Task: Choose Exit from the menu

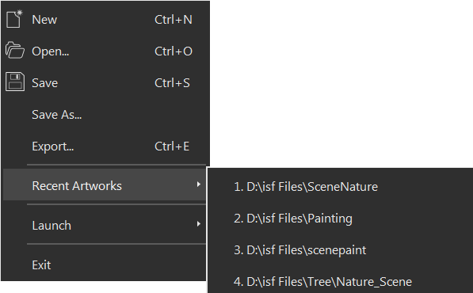Action: (41, 265)
